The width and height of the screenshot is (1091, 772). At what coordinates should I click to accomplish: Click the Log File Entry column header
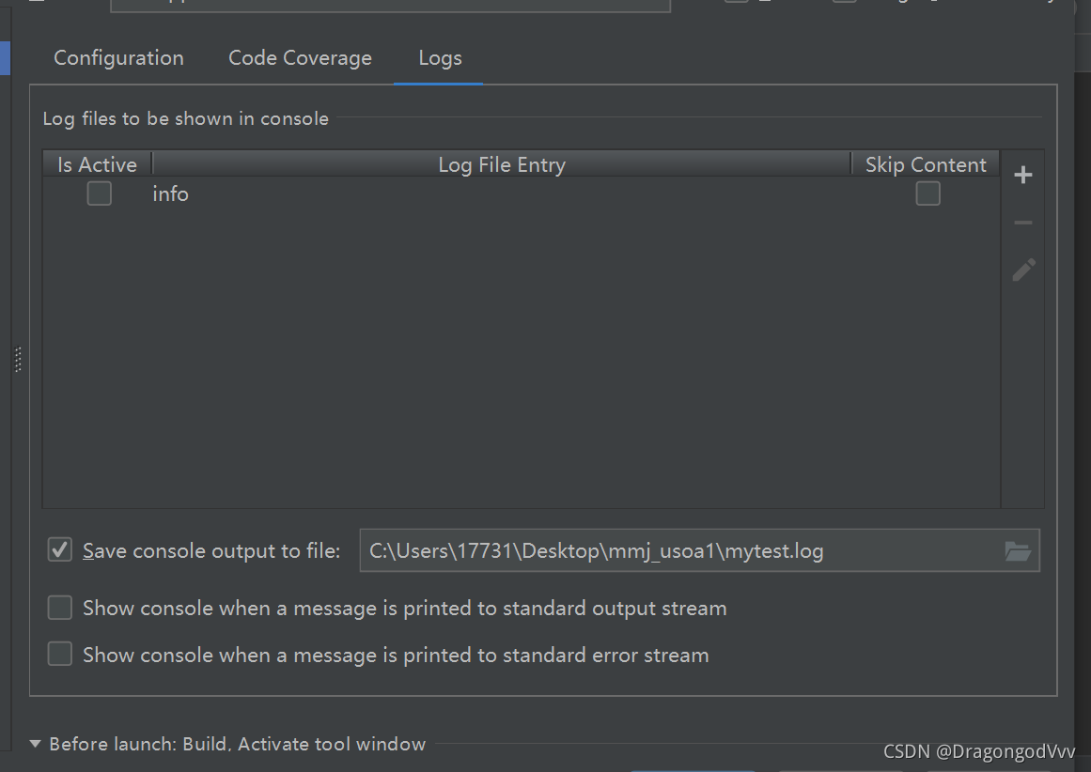(x=502, y=163)
